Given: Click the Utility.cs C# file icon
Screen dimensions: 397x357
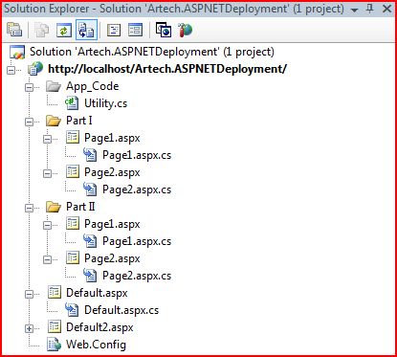Looking at the screenshot, I should click(x=72, y=103).
